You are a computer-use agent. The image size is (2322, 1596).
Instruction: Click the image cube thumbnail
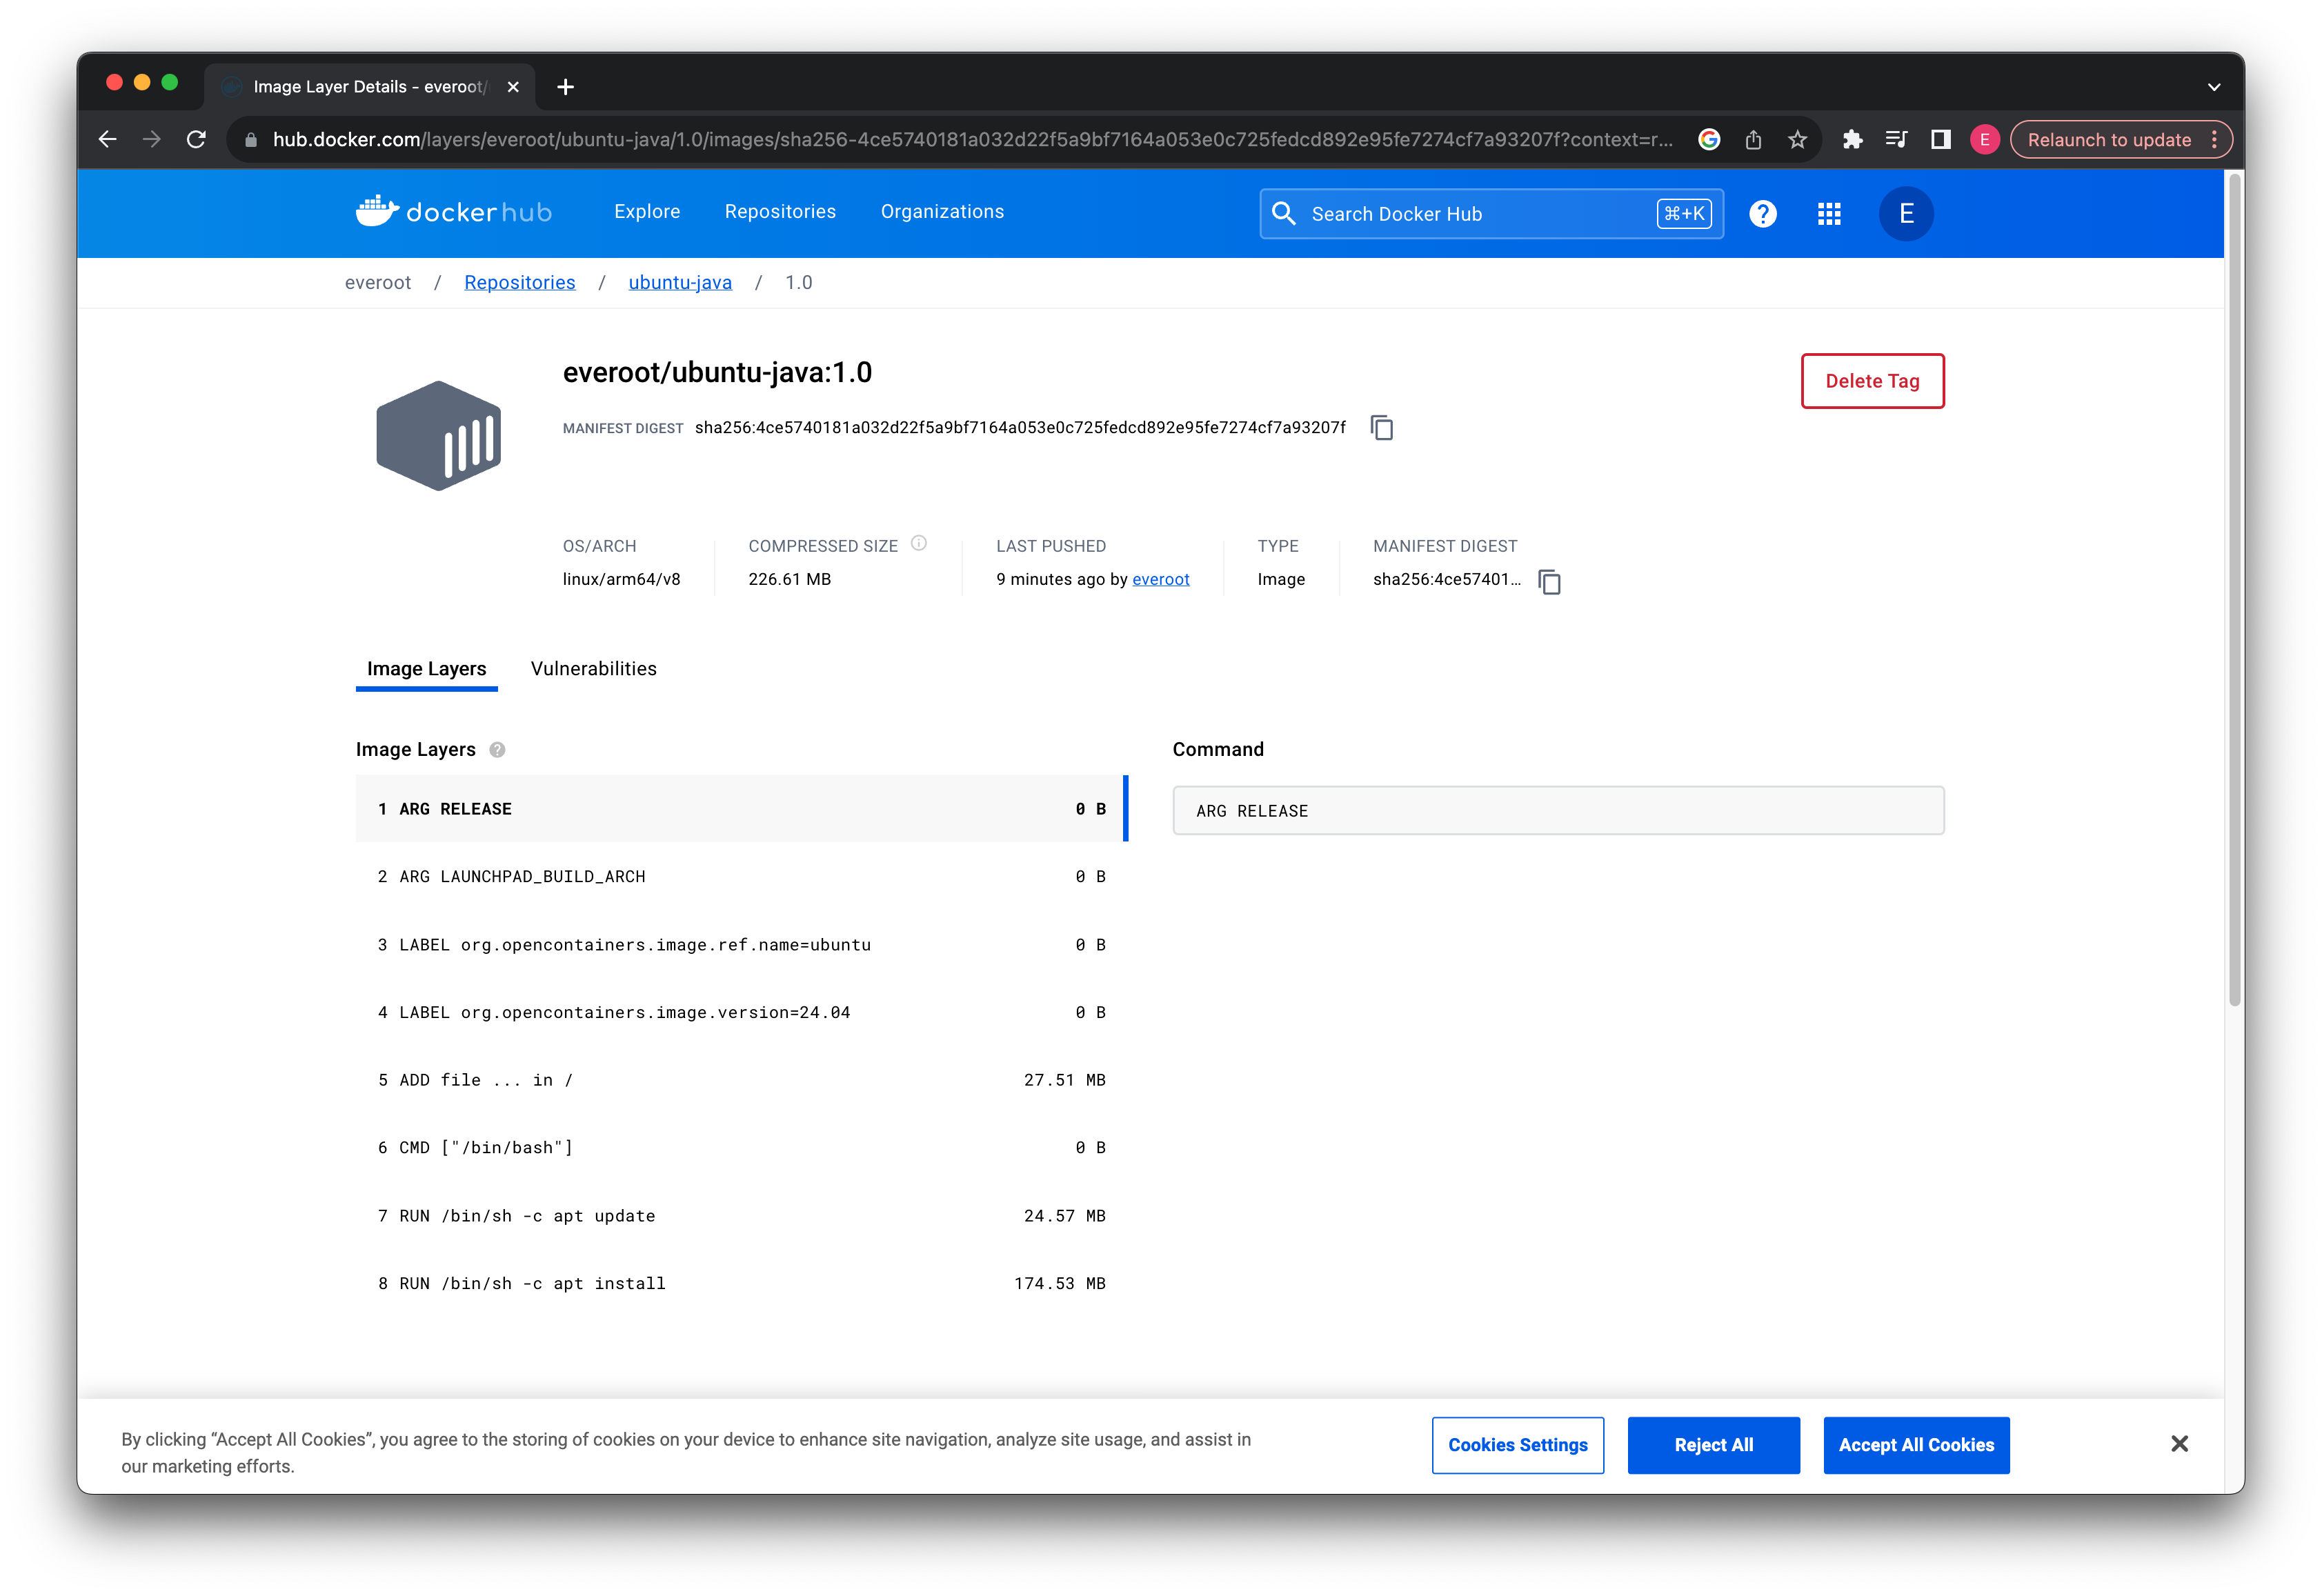pyautogui.click(x=438, y=435)
